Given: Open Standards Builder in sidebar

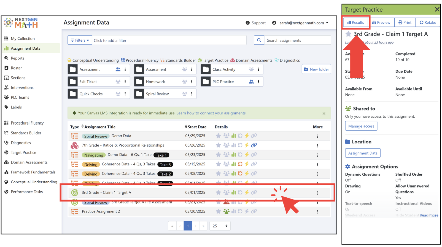Looking at the screenshot, I should click(26, 133).
